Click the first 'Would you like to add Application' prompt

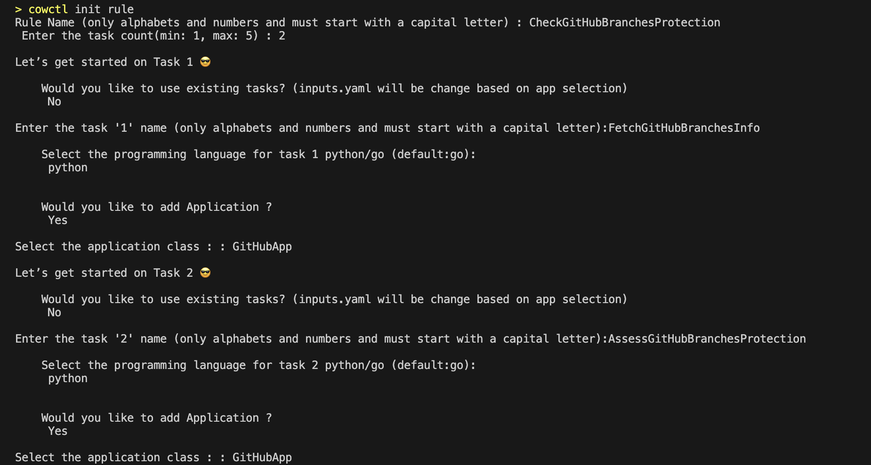coord(156,208)
